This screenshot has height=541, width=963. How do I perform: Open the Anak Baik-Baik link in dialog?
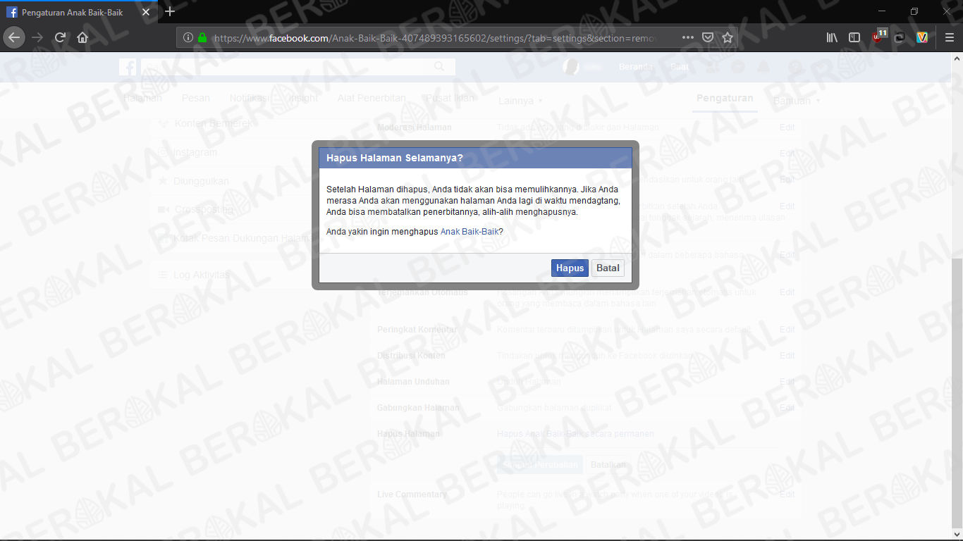470,231
